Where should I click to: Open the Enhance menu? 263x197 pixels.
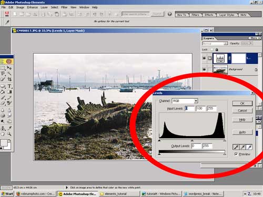tap(32, 7)
